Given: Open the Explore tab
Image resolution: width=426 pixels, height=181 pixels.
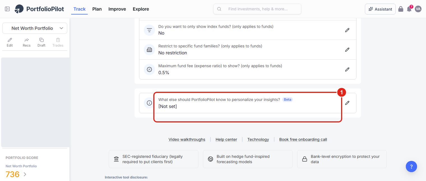Looking at the screenshot, I should click(x=141, y=9).
